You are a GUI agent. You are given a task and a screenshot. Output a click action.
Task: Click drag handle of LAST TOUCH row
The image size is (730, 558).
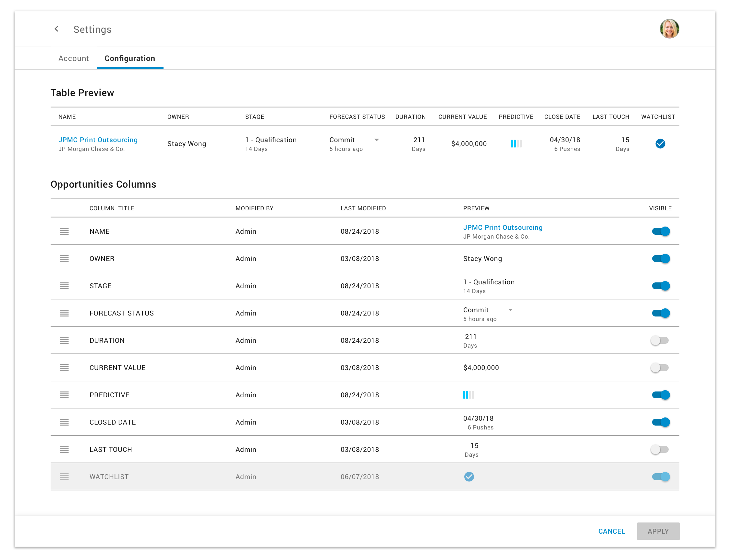pyautogui.click(x=64, y=449)
